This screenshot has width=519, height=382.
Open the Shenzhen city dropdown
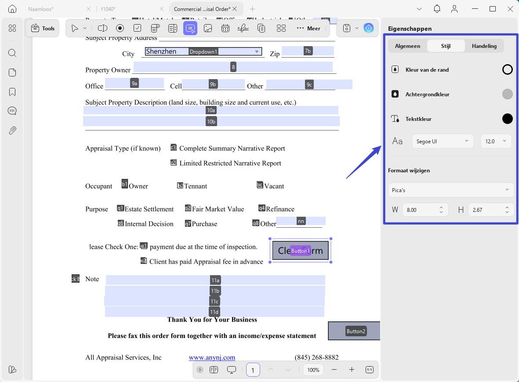203,51
